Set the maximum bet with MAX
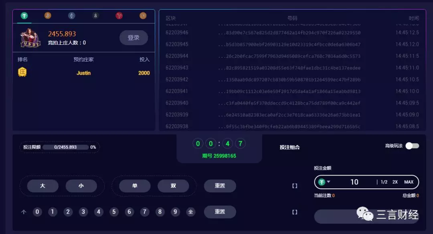 [409, 182]
